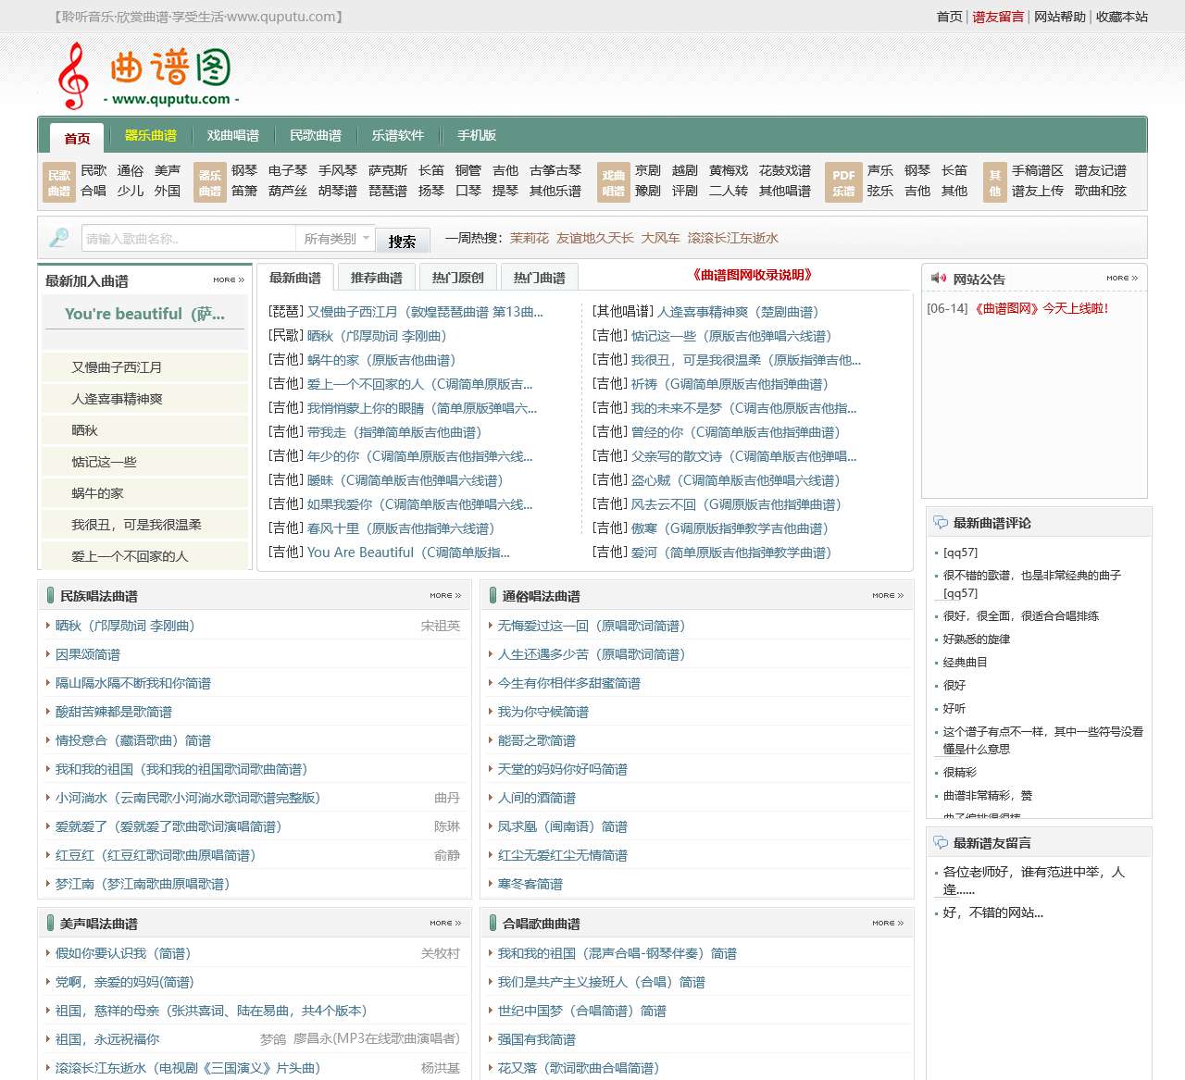Switch to the 热门原创 tab

[458, 278]
